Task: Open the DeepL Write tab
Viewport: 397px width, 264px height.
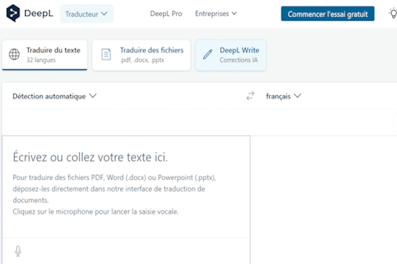Action: coord(231,55)
